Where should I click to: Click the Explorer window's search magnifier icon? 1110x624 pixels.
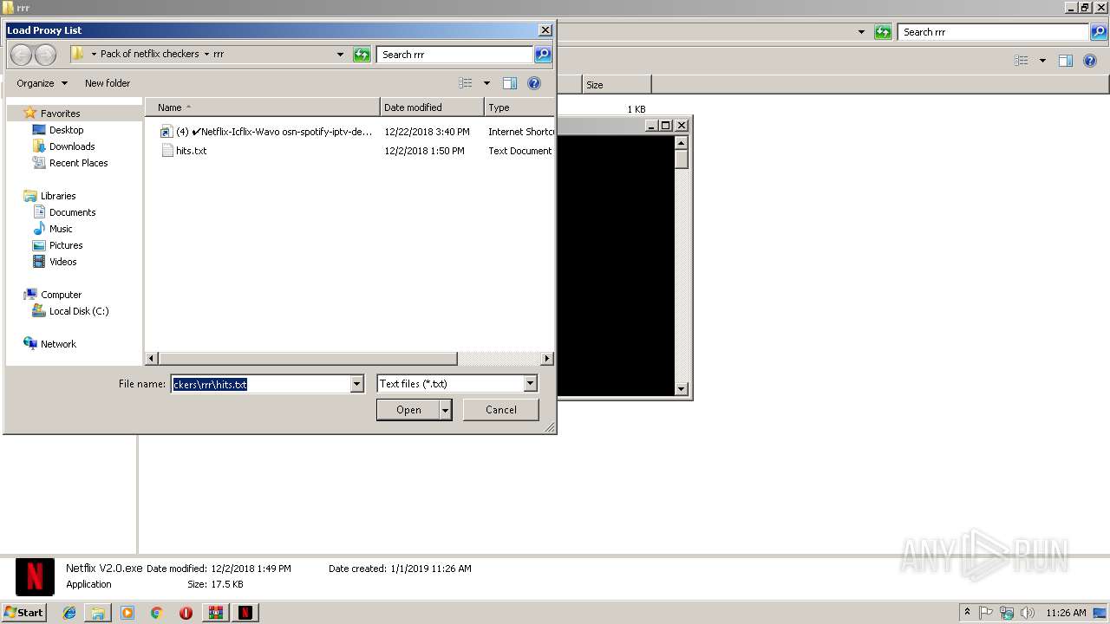(1099, 32)
